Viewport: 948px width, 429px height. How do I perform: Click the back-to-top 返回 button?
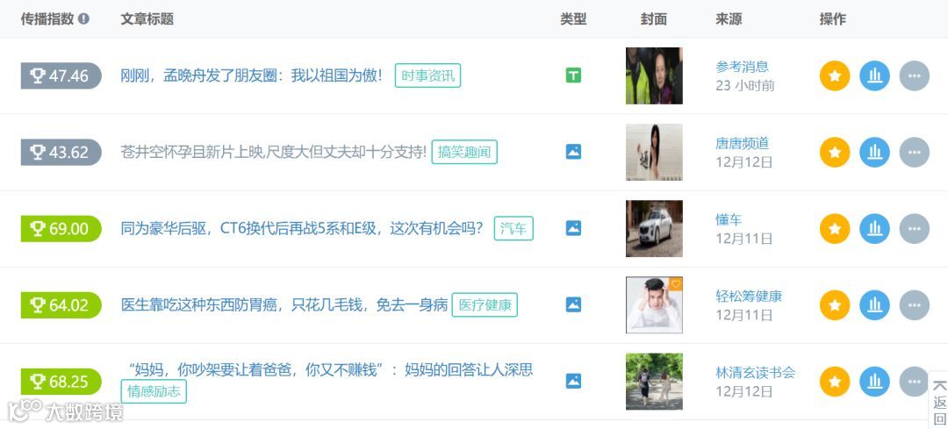pos(939,401)
